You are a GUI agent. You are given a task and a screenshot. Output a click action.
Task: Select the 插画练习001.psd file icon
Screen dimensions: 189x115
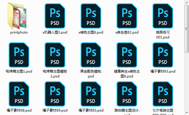[x=163, y=16]
